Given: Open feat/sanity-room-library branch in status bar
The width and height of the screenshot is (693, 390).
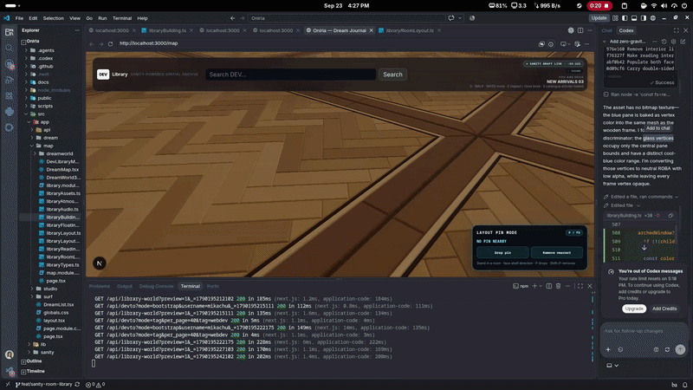Looking at the screenshot, I should pos(44,385).
